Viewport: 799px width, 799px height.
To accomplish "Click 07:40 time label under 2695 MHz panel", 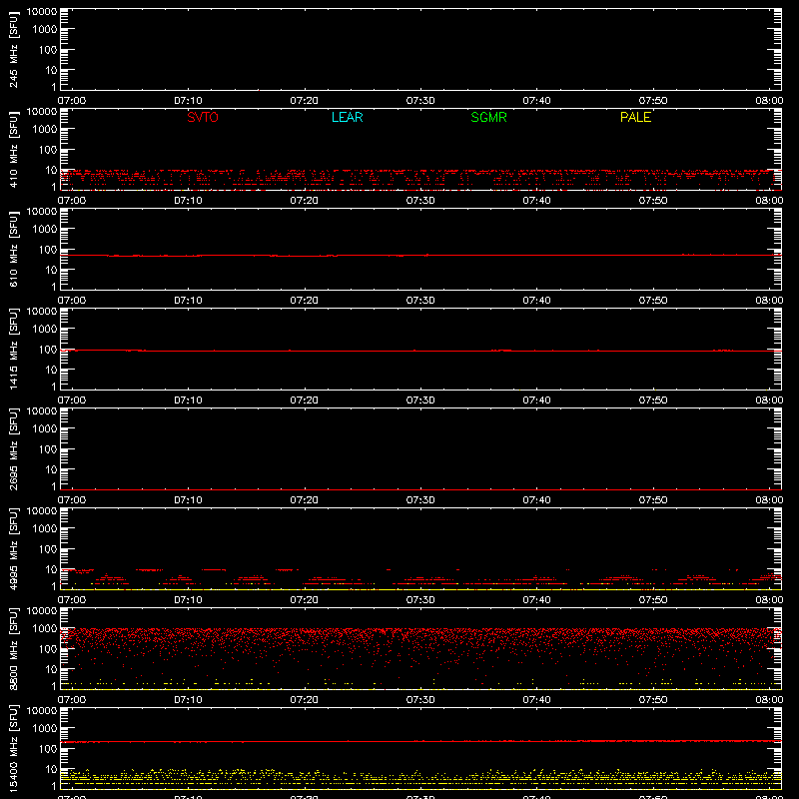I will click(536, 500).
